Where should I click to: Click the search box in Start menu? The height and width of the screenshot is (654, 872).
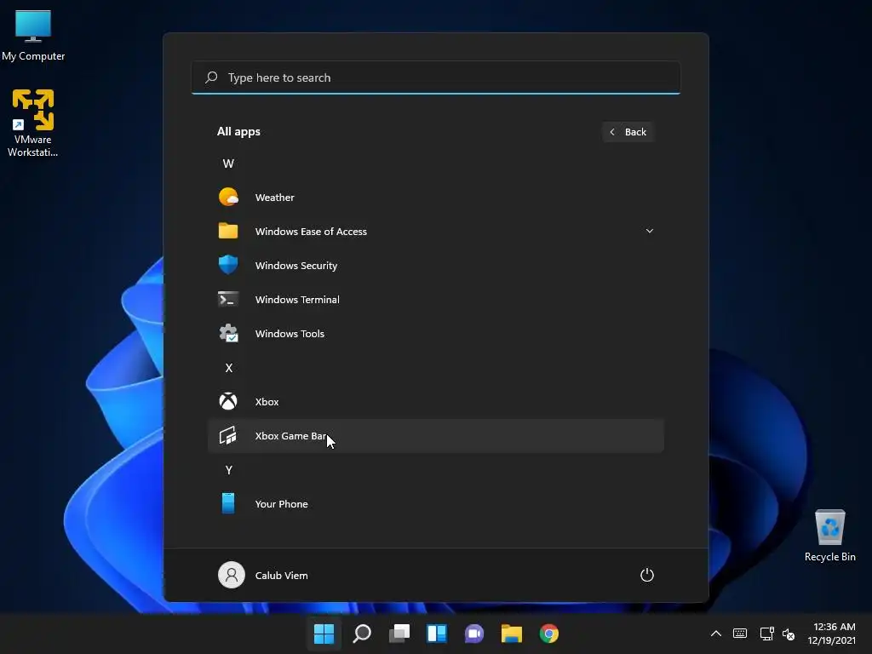tap(435, 77)
